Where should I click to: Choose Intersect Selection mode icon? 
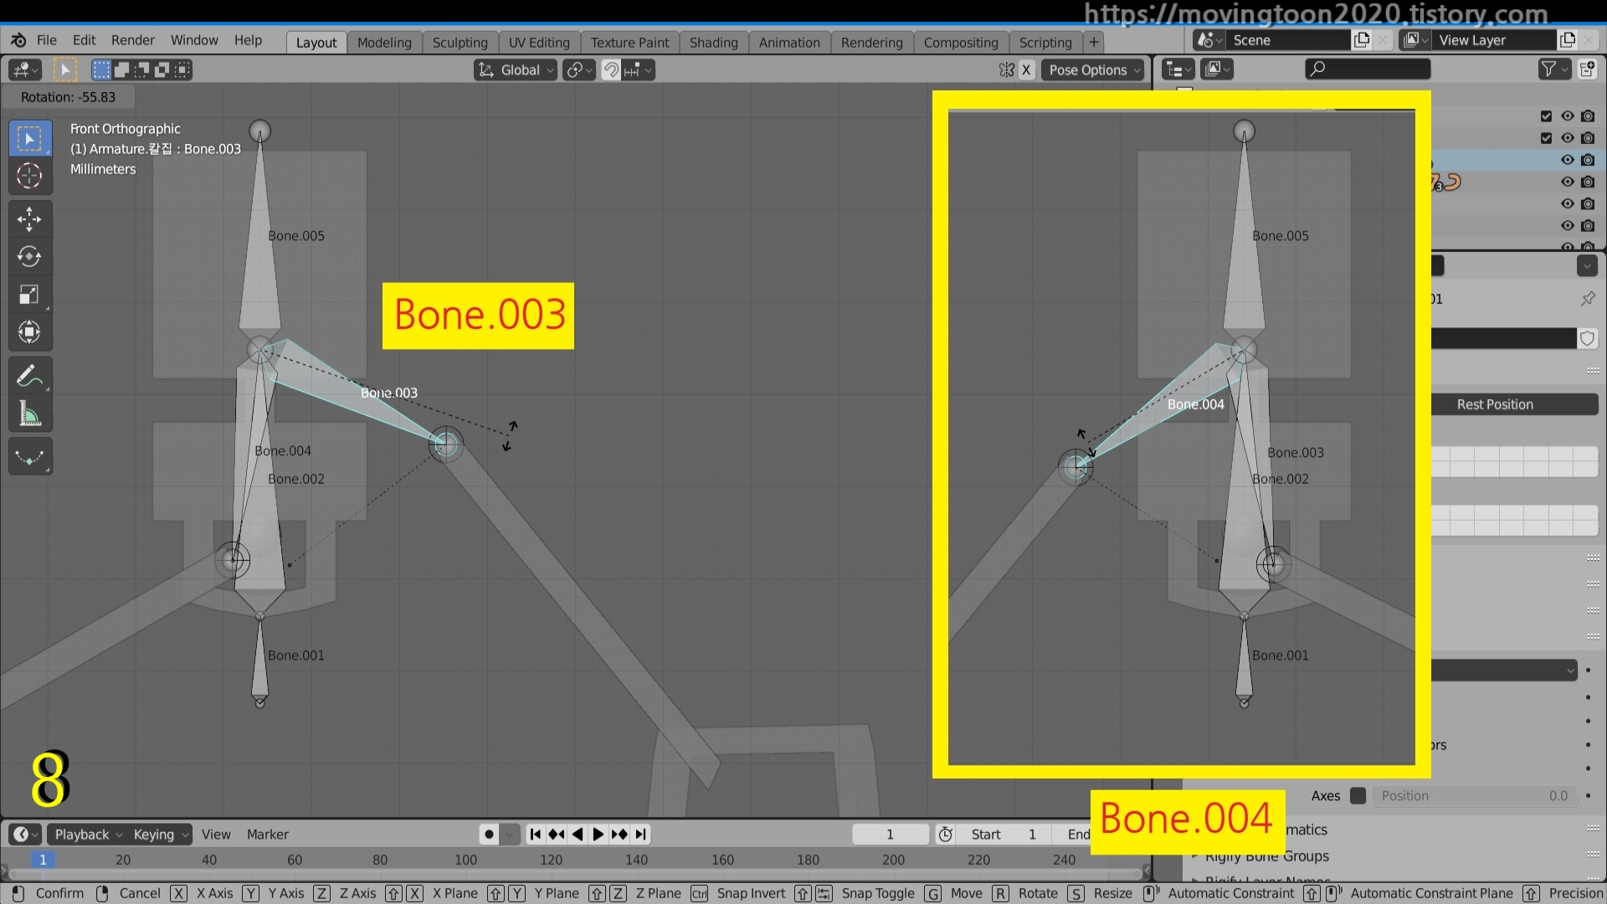(182, 70)
